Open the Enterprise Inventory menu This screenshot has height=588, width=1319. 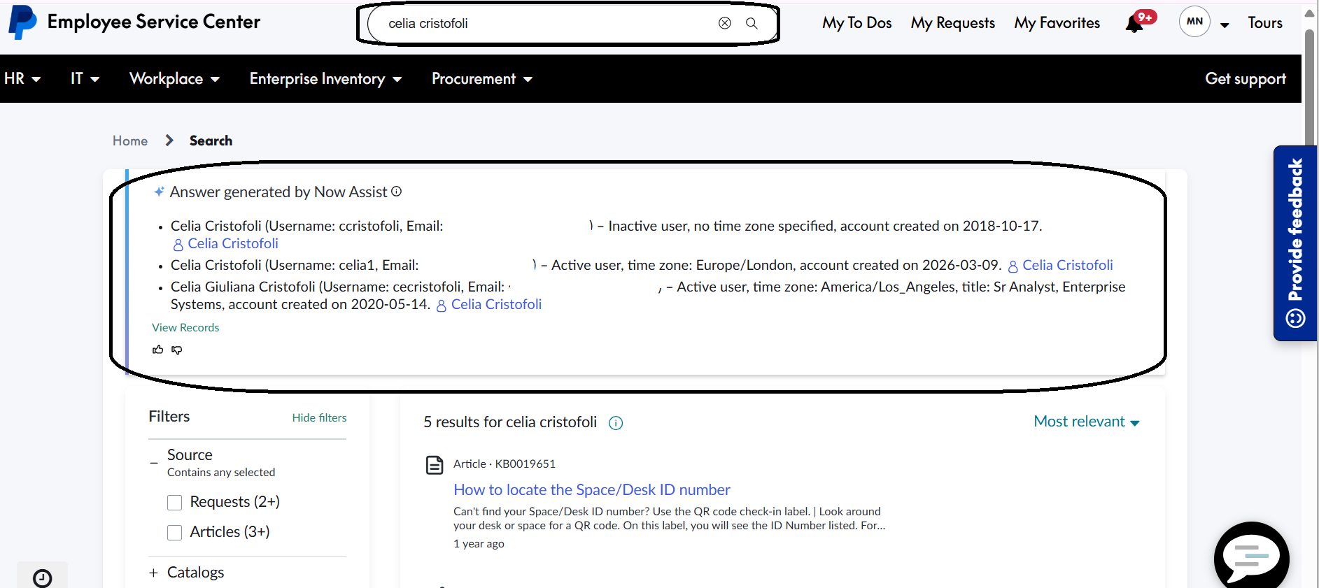tap(325, 79)
